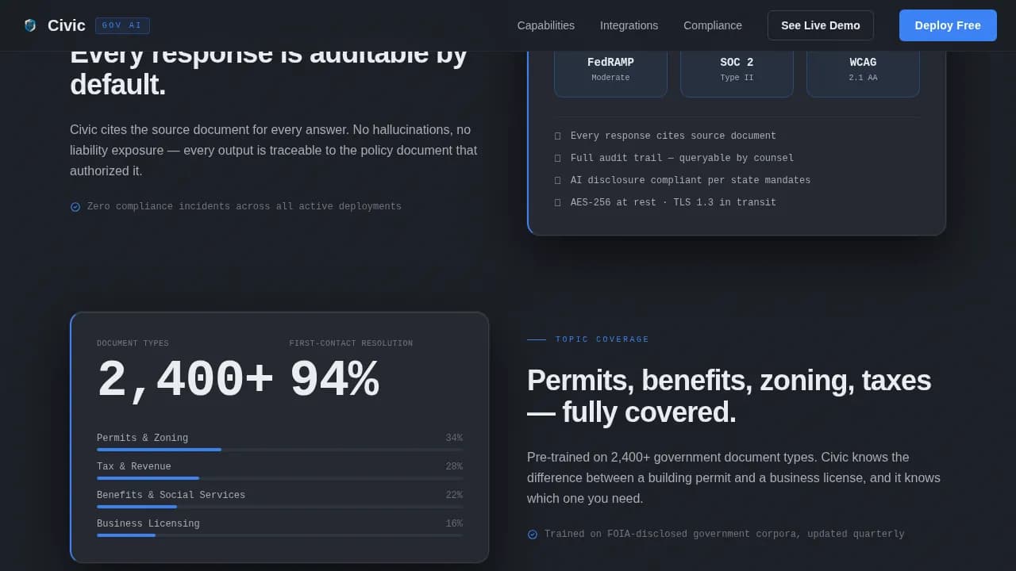
Task: Click the checkmark icon beside Trained on FOIA-disclosed
Action: coord(533,535)
